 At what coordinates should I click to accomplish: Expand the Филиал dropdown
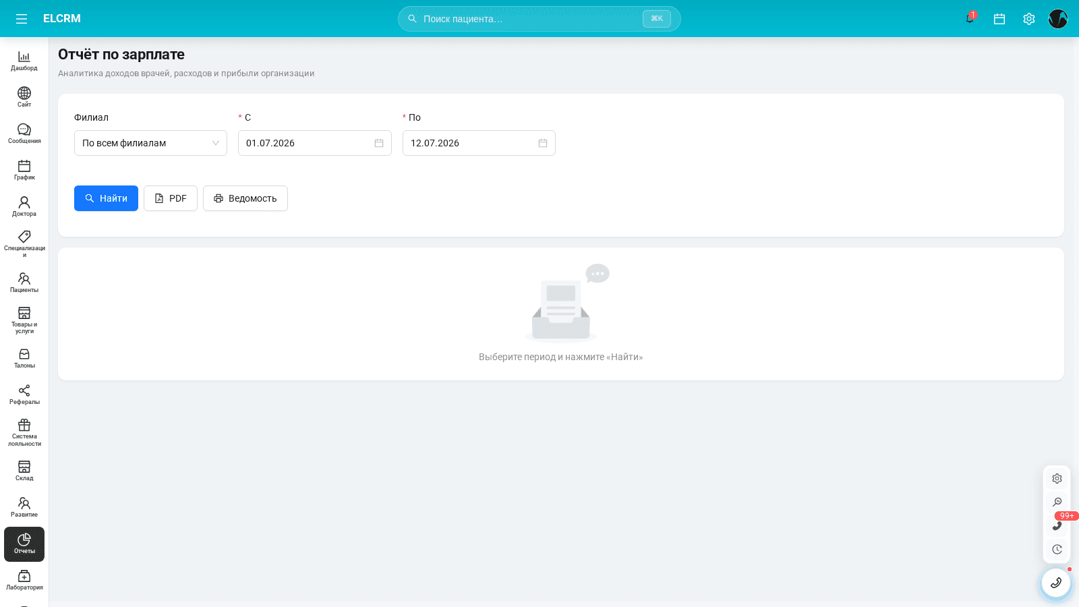[150, 143]
